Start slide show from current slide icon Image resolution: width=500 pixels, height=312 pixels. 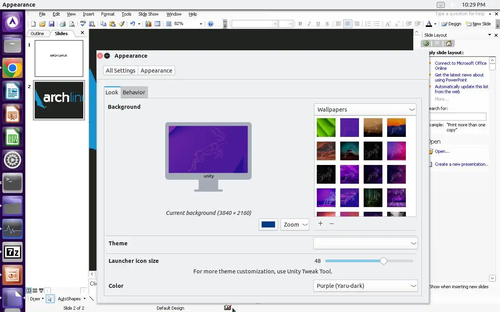click(x=41, y=291)
